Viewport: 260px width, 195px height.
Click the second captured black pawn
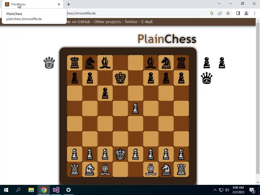(222, 63)
